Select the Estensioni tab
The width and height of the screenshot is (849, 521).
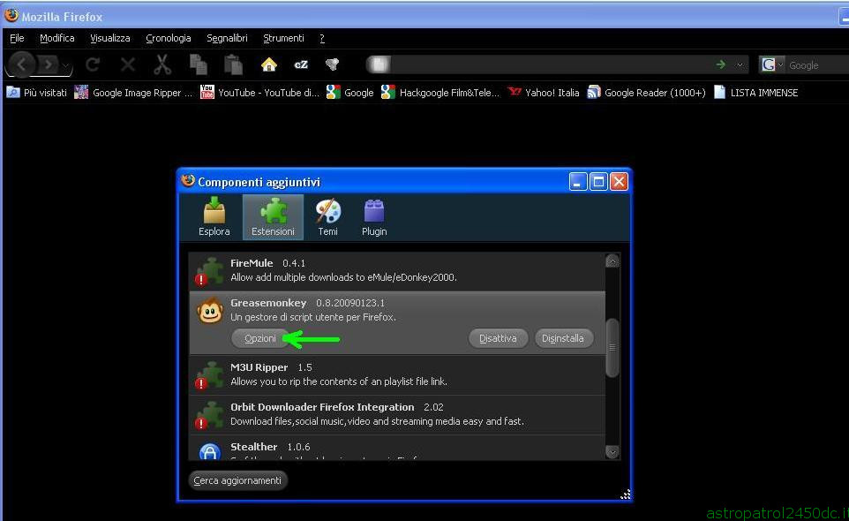[273, 216]
